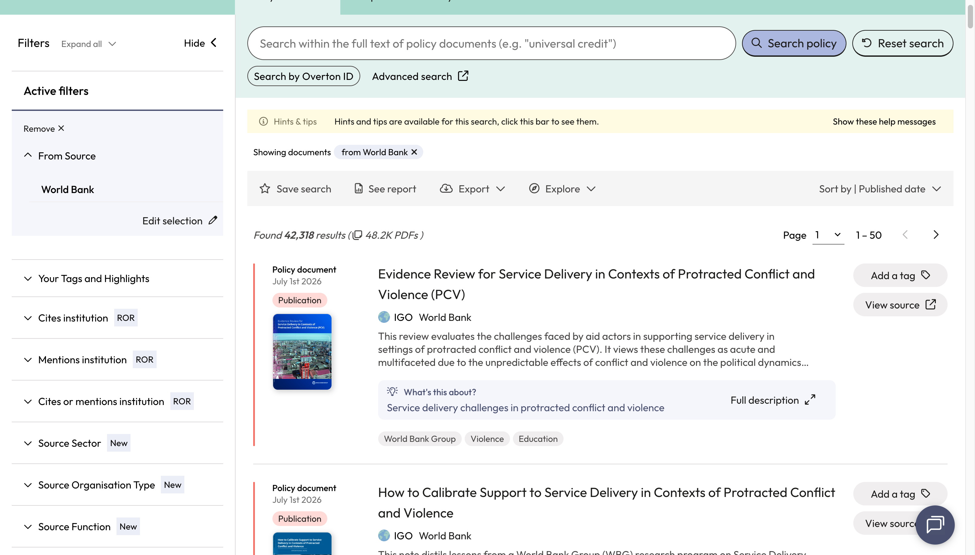This screenshot has height=555, width=975.
Task: Remove the from World Bank chip
Action: coord(414,152)
